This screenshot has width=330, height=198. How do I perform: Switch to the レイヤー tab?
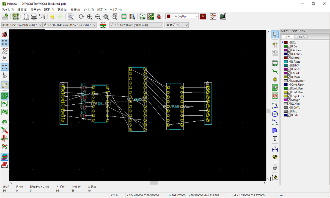[x=288, y=37]
